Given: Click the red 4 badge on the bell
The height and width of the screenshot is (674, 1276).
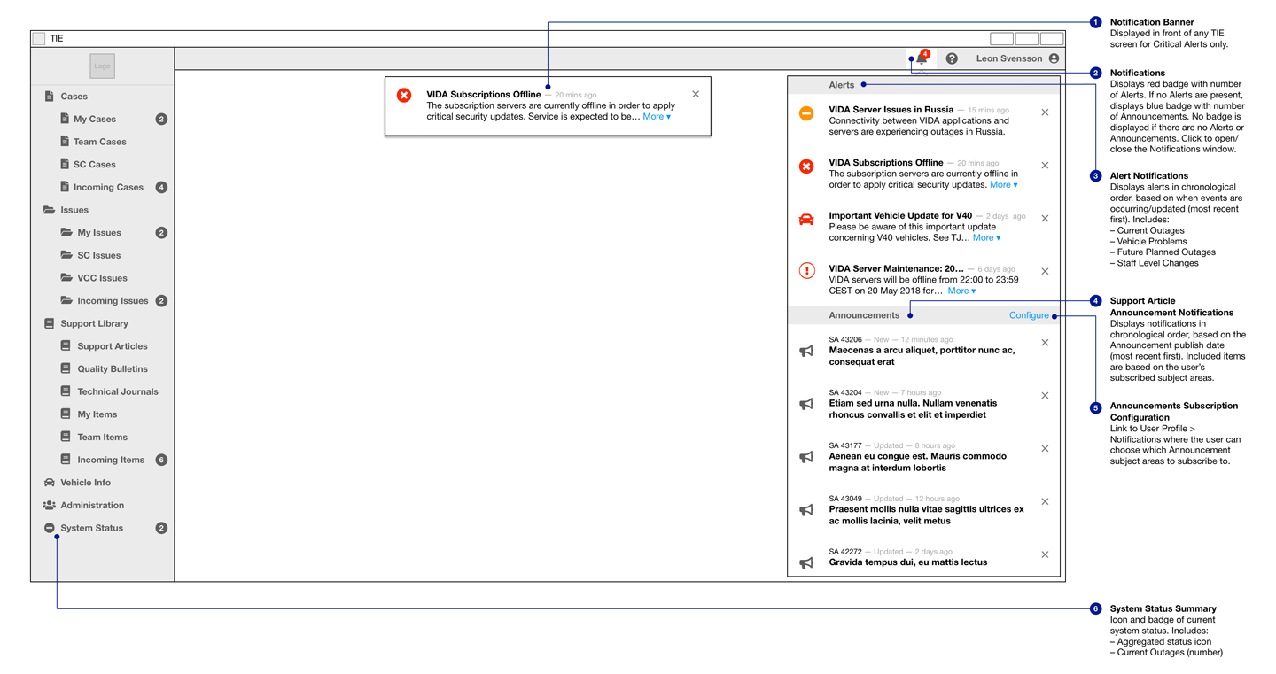Looking at the screenshot, I should [926, 54].
